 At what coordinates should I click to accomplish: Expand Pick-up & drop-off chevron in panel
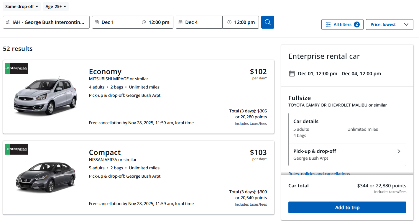[x=399, y=151]
